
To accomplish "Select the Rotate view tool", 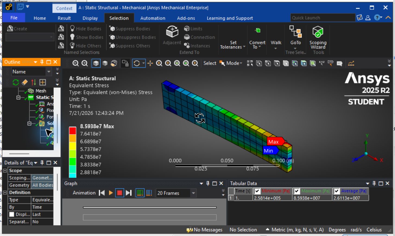I will [137, 63].
